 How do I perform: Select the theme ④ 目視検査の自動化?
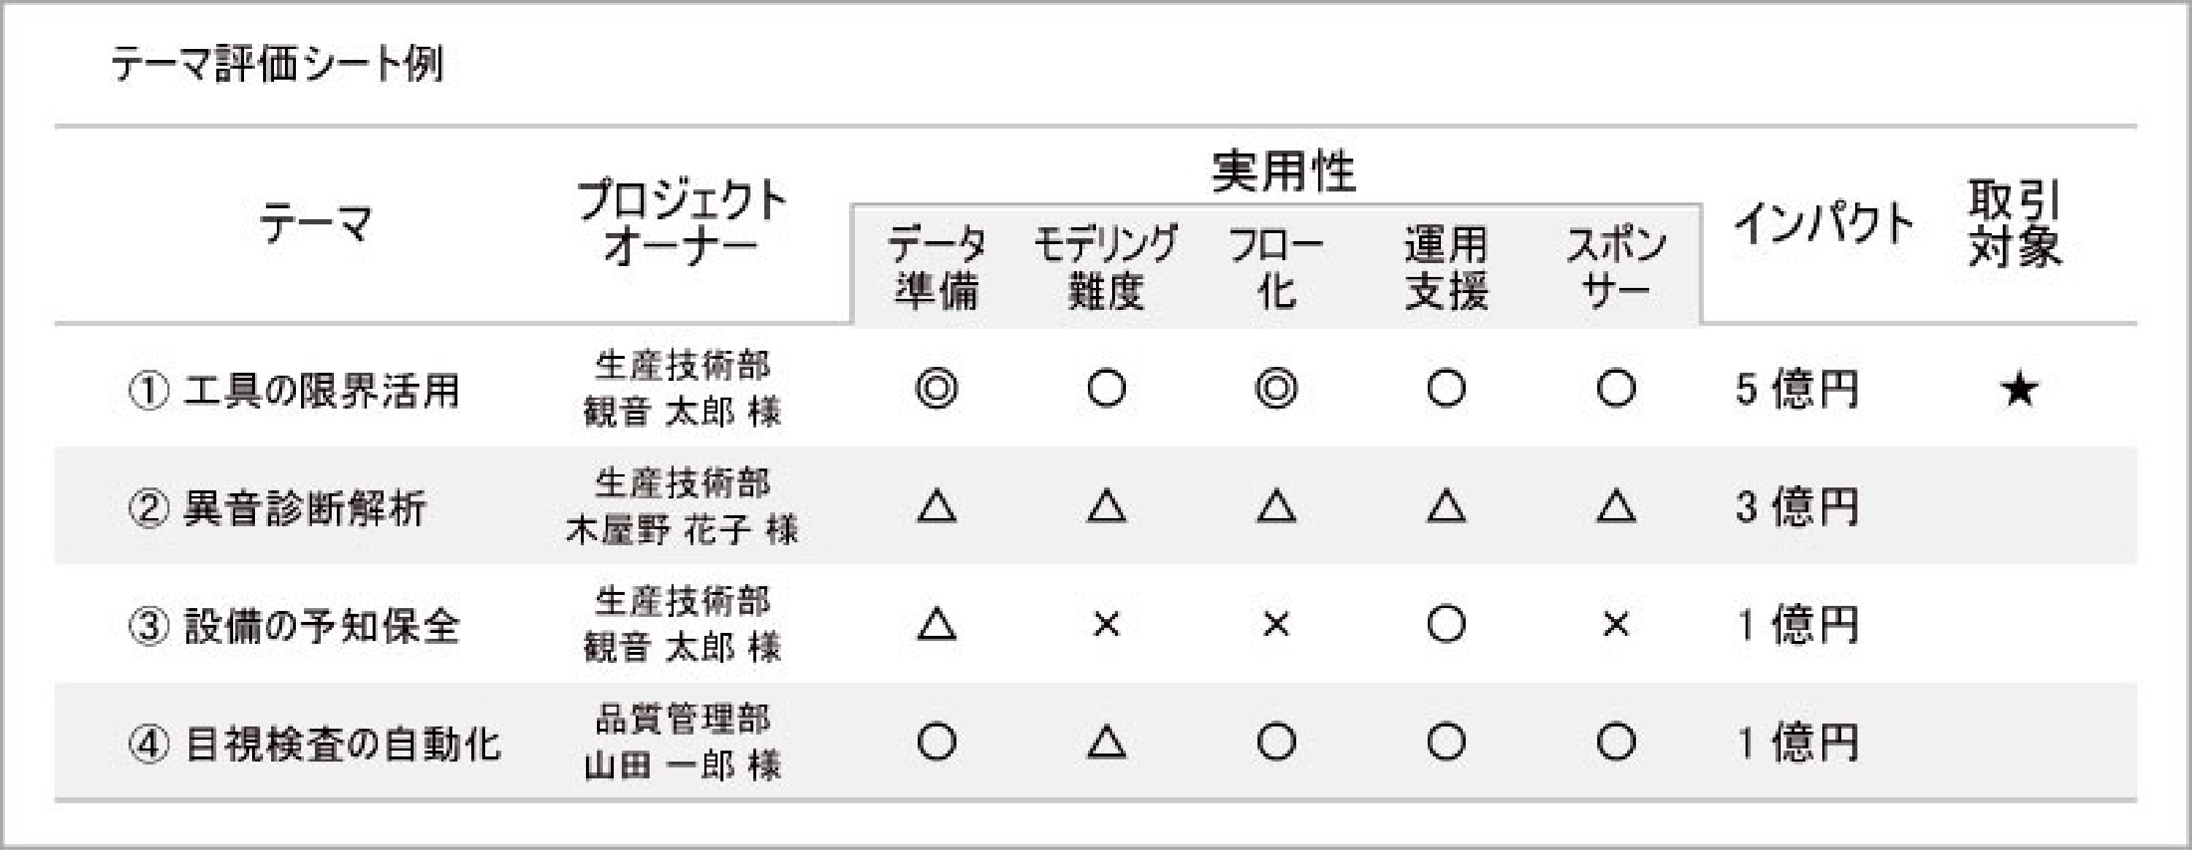(314, 743)
